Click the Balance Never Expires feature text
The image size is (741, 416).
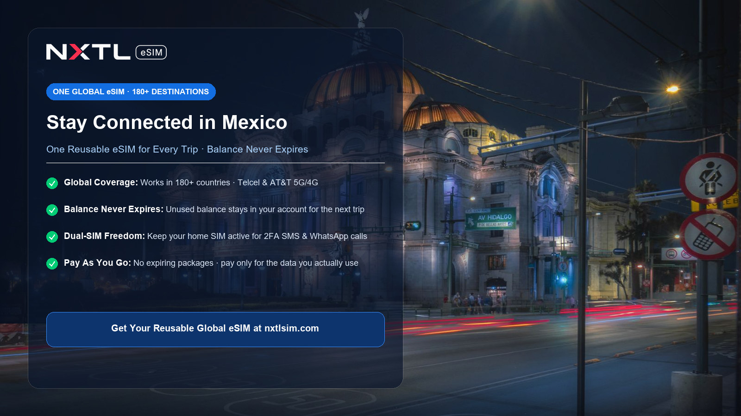click(214, 209)
